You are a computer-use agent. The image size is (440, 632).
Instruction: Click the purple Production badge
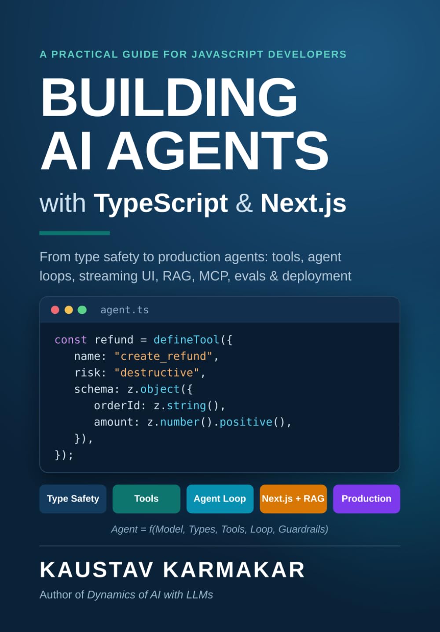point(367,499)
